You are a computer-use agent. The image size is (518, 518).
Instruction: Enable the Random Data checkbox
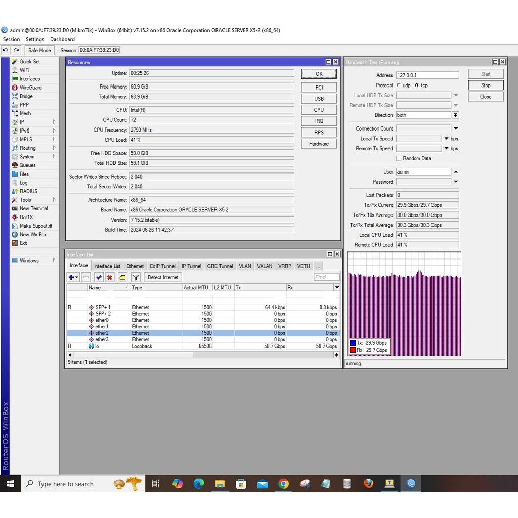pyautogui.click(x=399, y=158)
